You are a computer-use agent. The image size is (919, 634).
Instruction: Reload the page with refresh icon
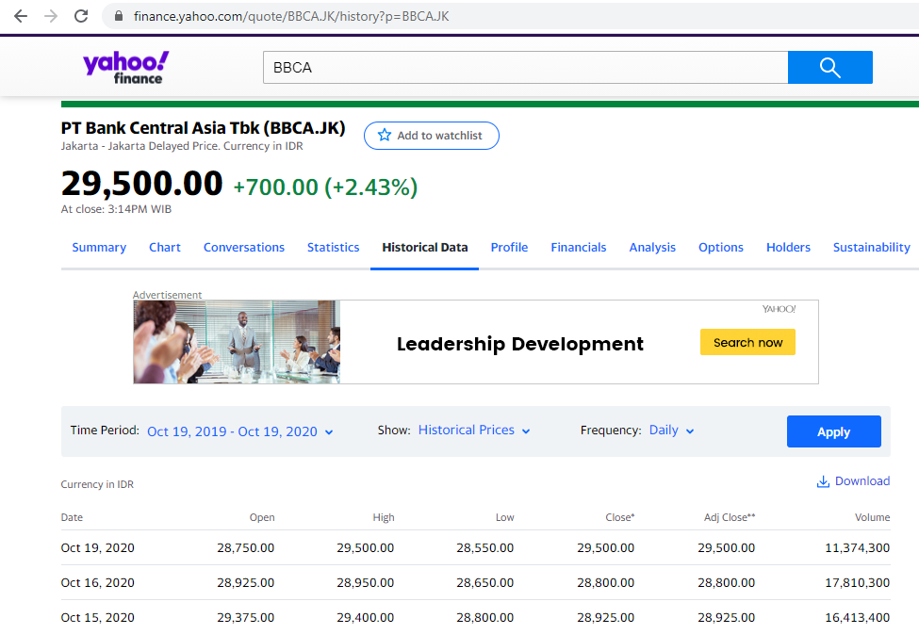click(81, 16)
